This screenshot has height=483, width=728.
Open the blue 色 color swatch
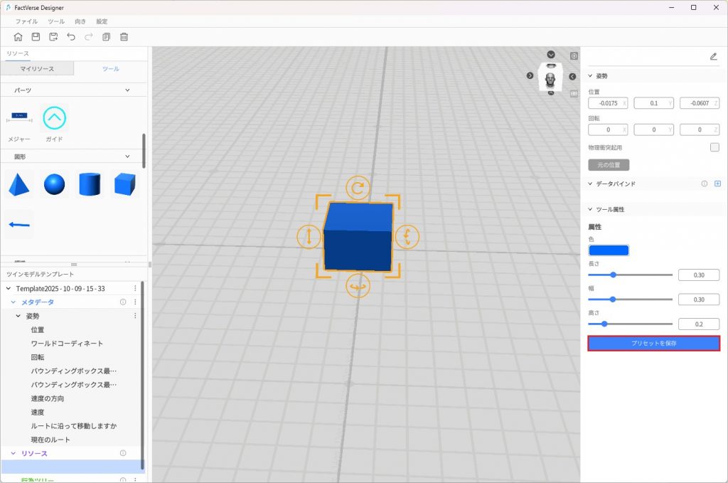[608, 250]
